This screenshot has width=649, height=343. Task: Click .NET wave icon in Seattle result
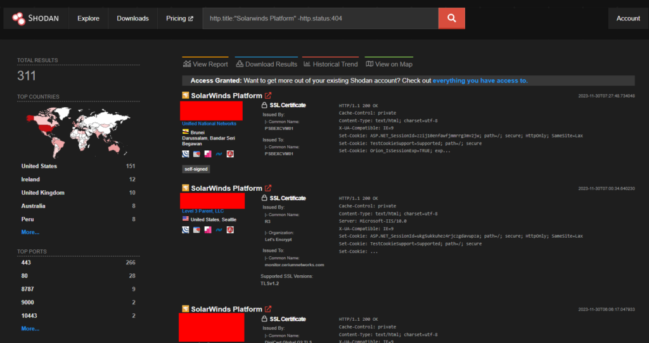click(219, 230)
